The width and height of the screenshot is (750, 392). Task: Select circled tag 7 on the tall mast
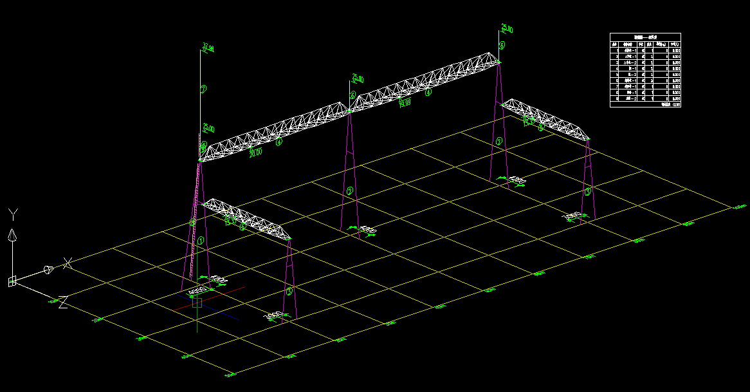click(x=203, y=89)
